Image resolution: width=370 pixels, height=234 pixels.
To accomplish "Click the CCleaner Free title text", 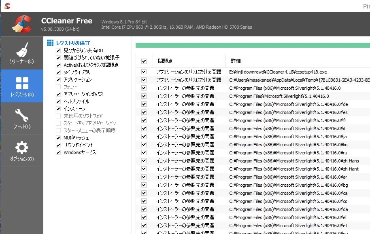I will coord(67,21).
